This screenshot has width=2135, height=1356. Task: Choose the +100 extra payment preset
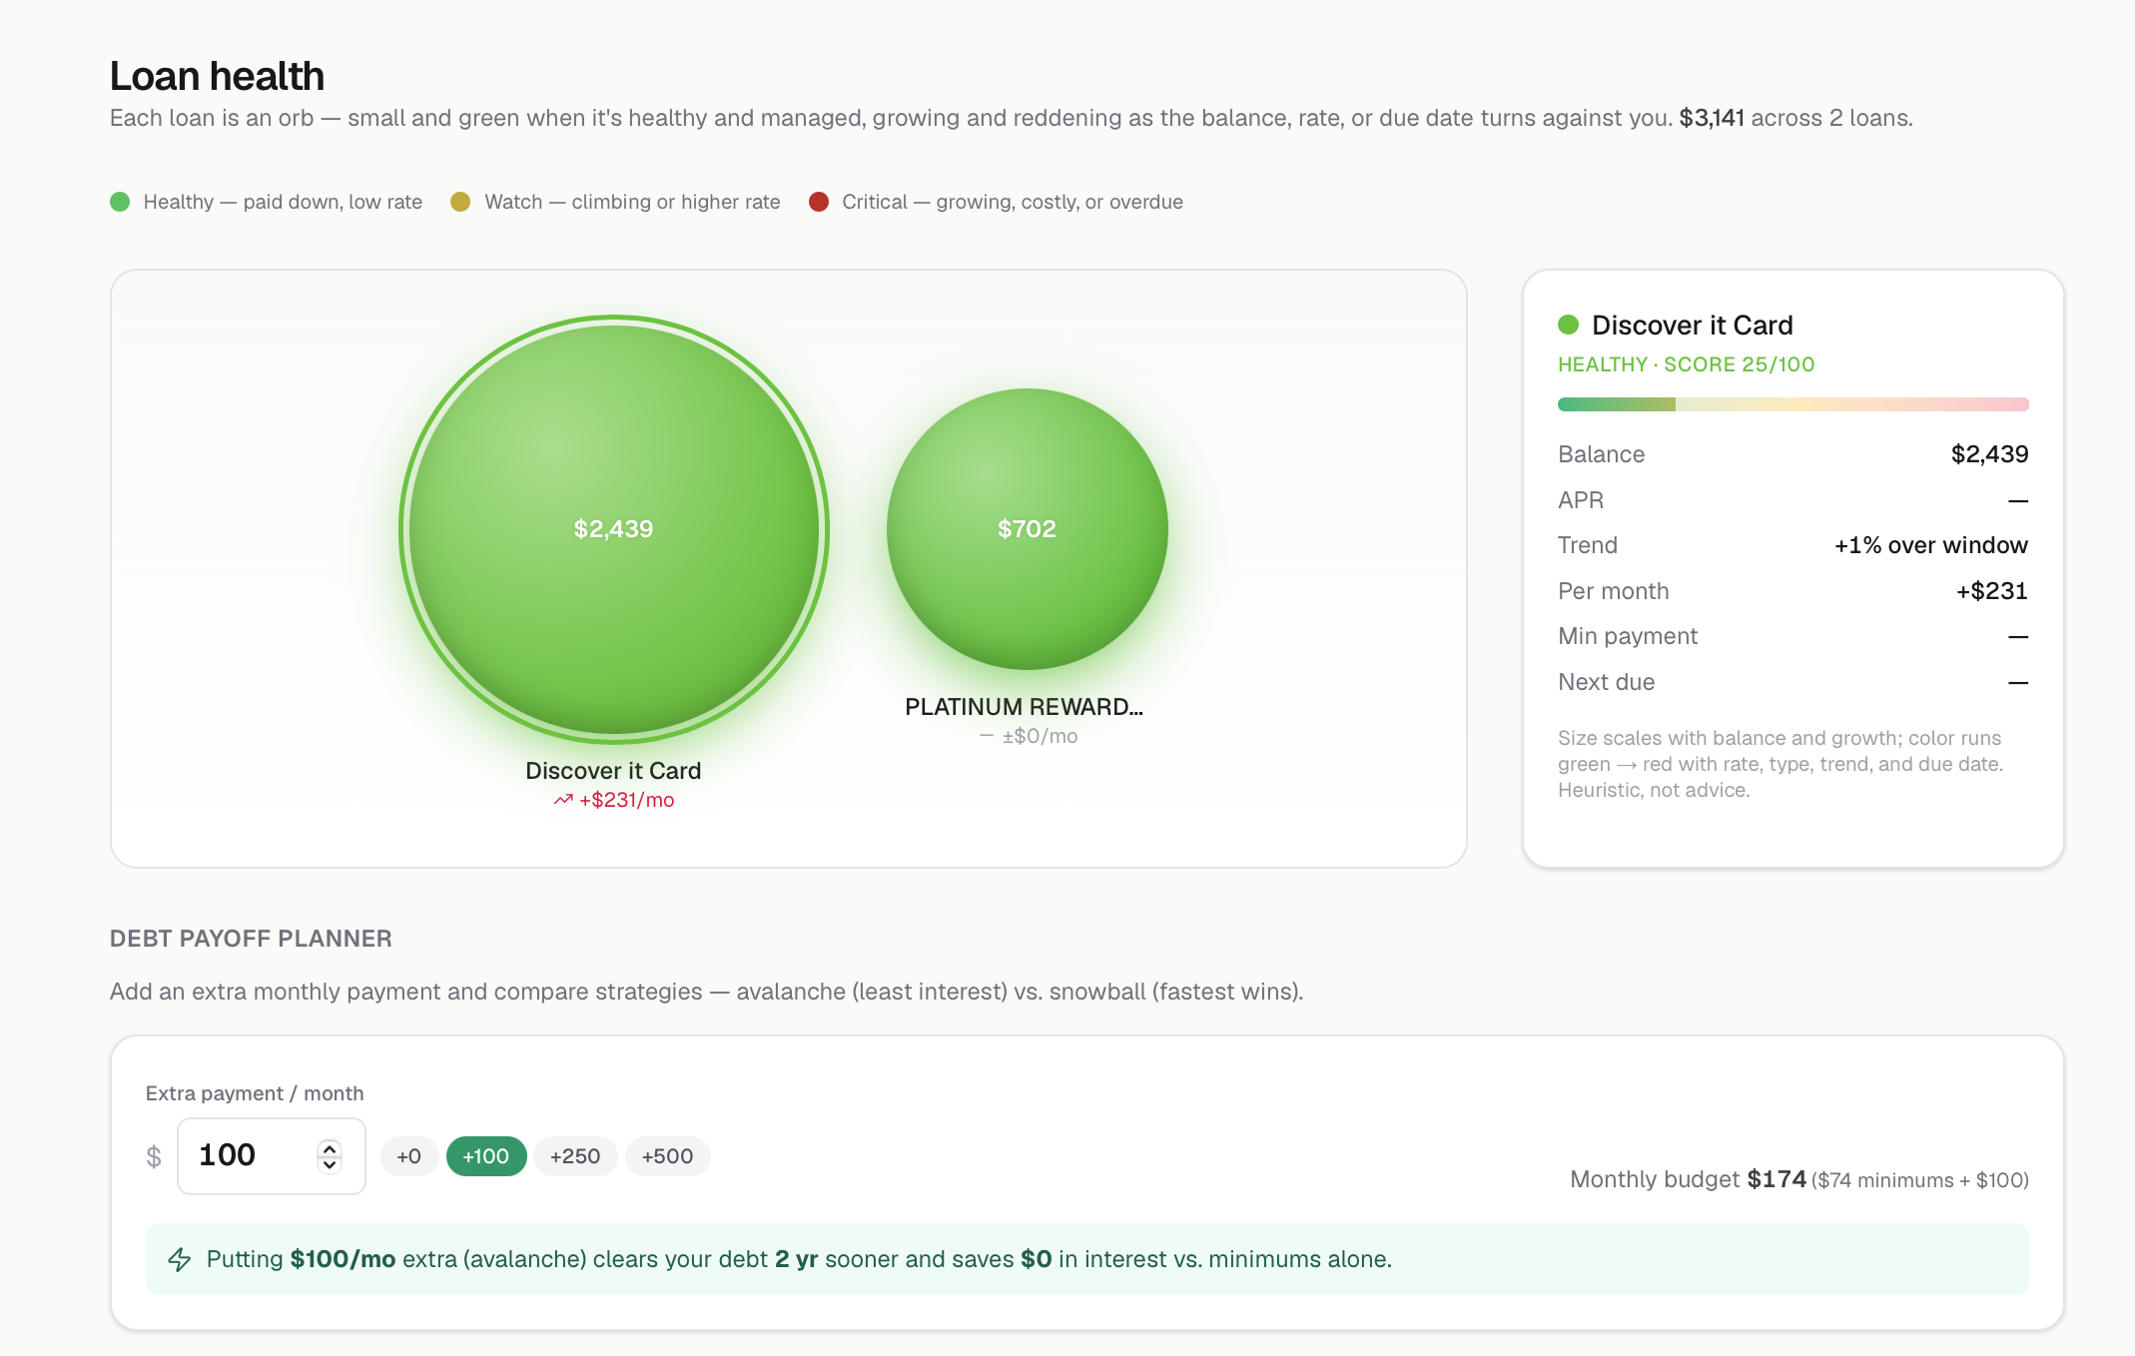[x=485, y=1156]
